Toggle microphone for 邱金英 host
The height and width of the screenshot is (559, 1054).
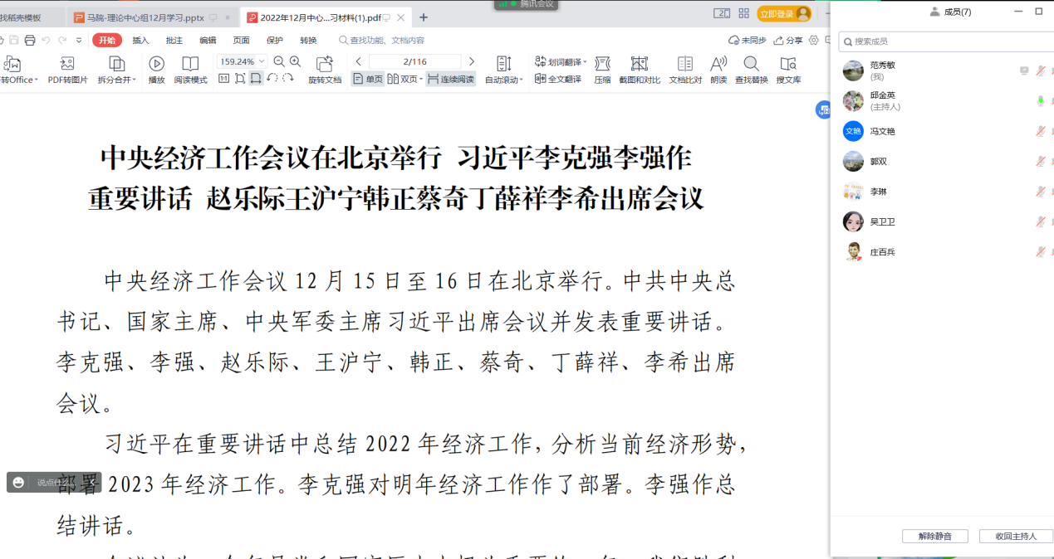coord(1040,101)
